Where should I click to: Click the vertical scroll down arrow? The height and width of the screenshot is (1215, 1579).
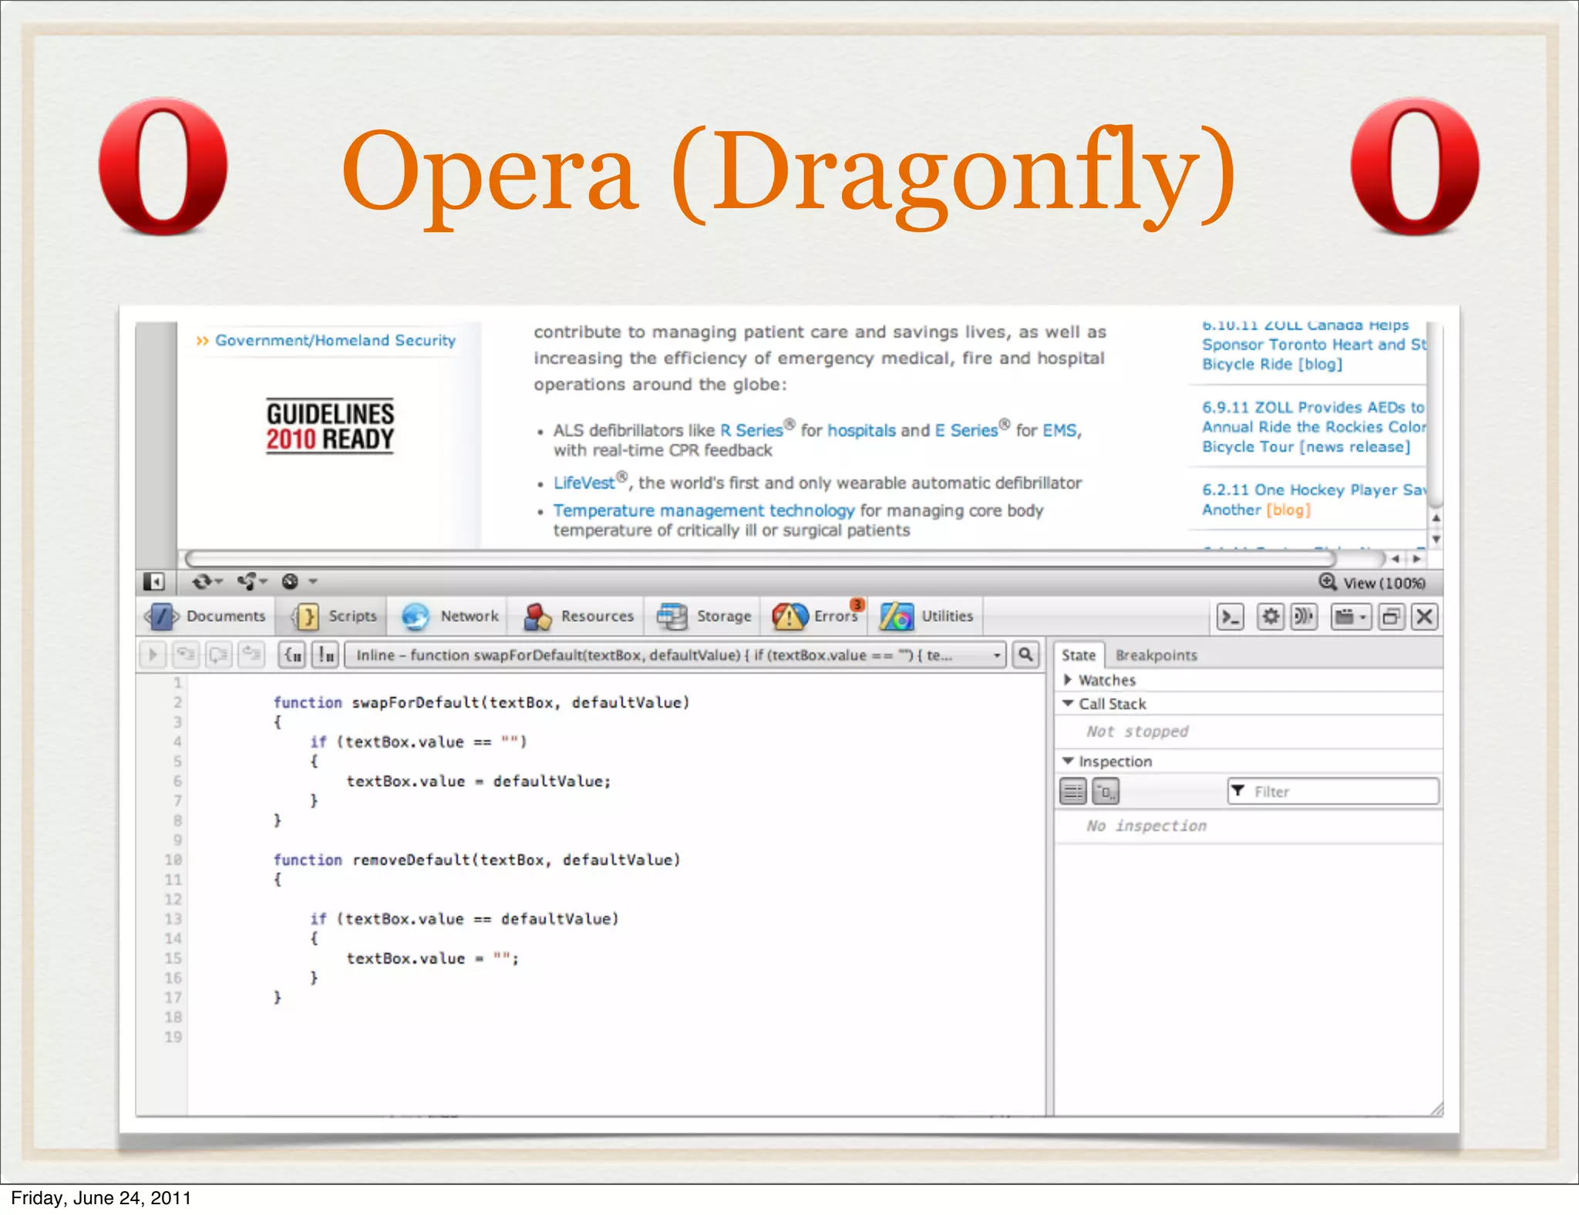1436,539
